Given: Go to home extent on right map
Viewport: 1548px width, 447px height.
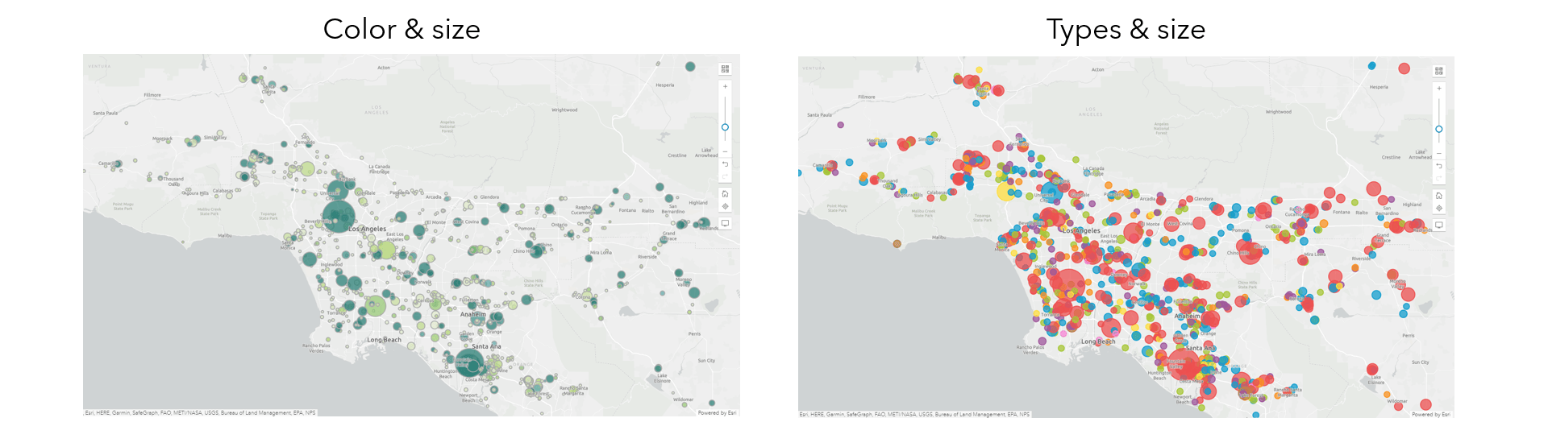Looking at the screenshot, I should [1439, 196].
